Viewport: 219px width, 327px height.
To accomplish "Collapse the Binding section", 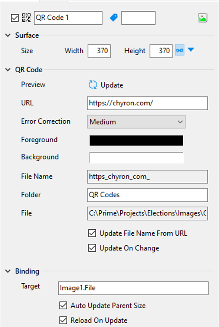I will (8, 271).
